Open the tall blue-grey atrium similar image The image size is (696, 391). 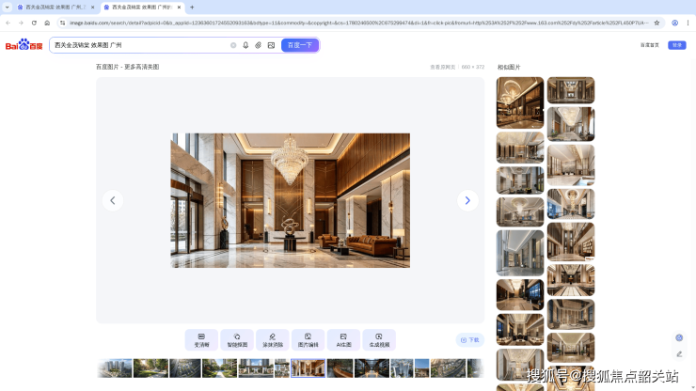click(520, 253)
